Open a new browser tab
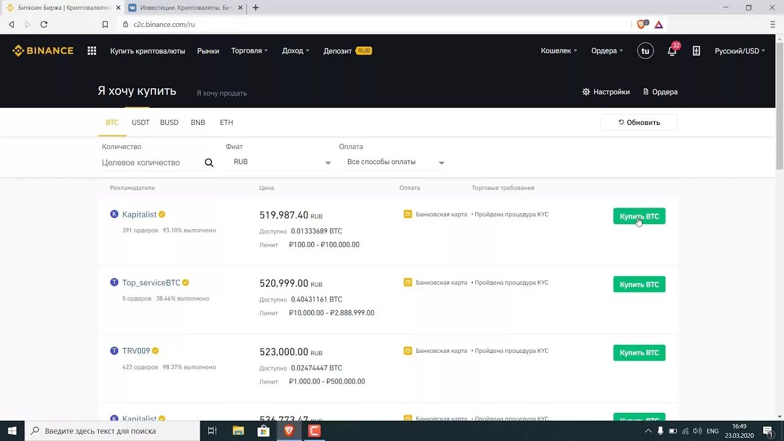 [x=255, y=8]
